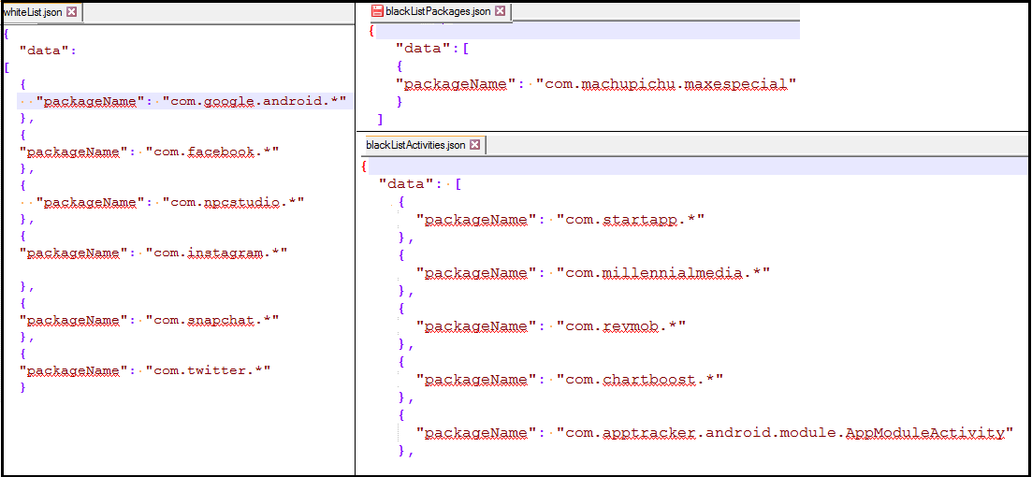Click the AppModuleActivity package string
The width and height of the screenshot is (1032, 477).
click(785, 433)
